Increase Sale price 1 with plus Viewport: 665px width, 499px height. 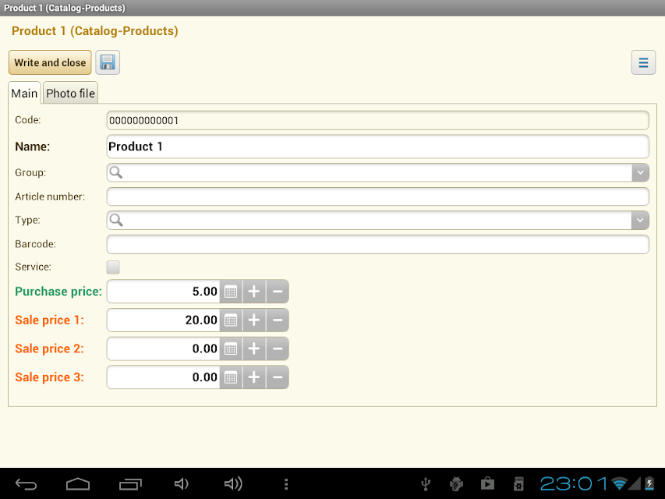pyautogui.click(x=254, y=320)
